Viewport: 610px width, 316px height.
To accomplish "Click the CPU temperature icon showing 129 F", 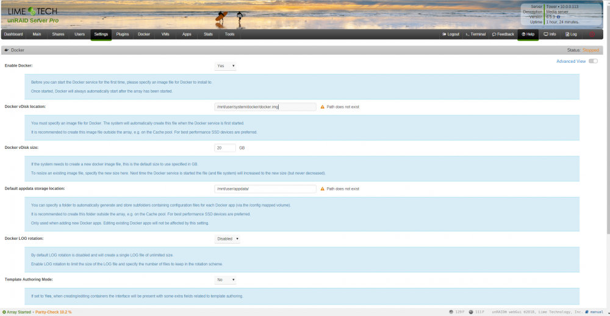I will coord(451,312).
